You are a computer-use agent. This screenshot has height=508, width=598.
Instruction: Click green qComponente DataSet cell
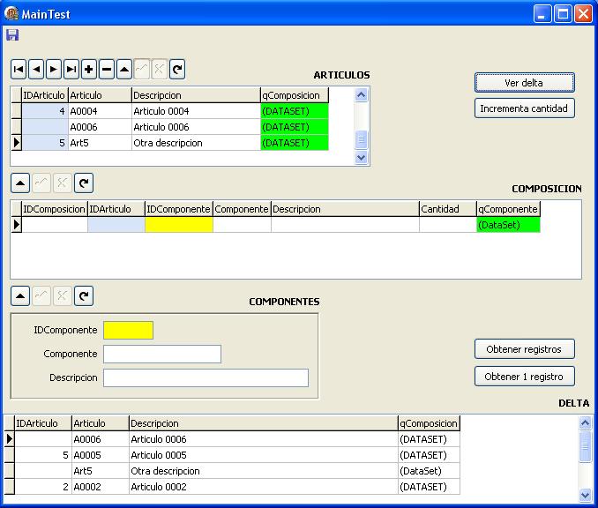coord(507,225)
